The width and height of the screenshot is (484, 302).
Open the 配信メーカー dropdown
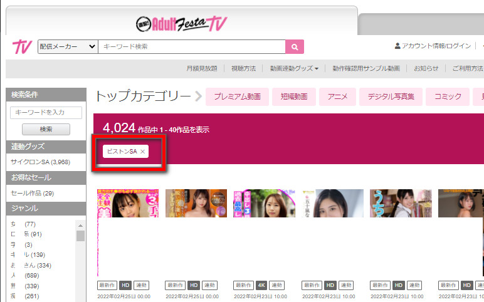[x=68, y=46]
